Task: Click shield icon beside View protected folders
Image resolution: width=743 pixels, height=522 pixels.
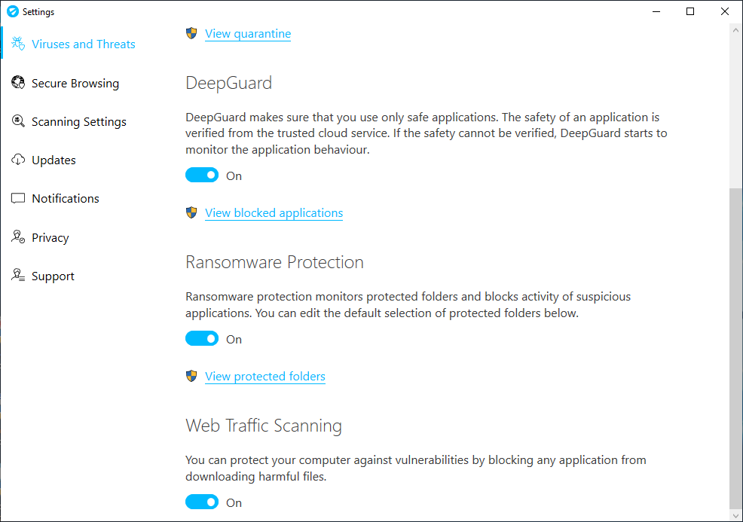Action: 192,376
